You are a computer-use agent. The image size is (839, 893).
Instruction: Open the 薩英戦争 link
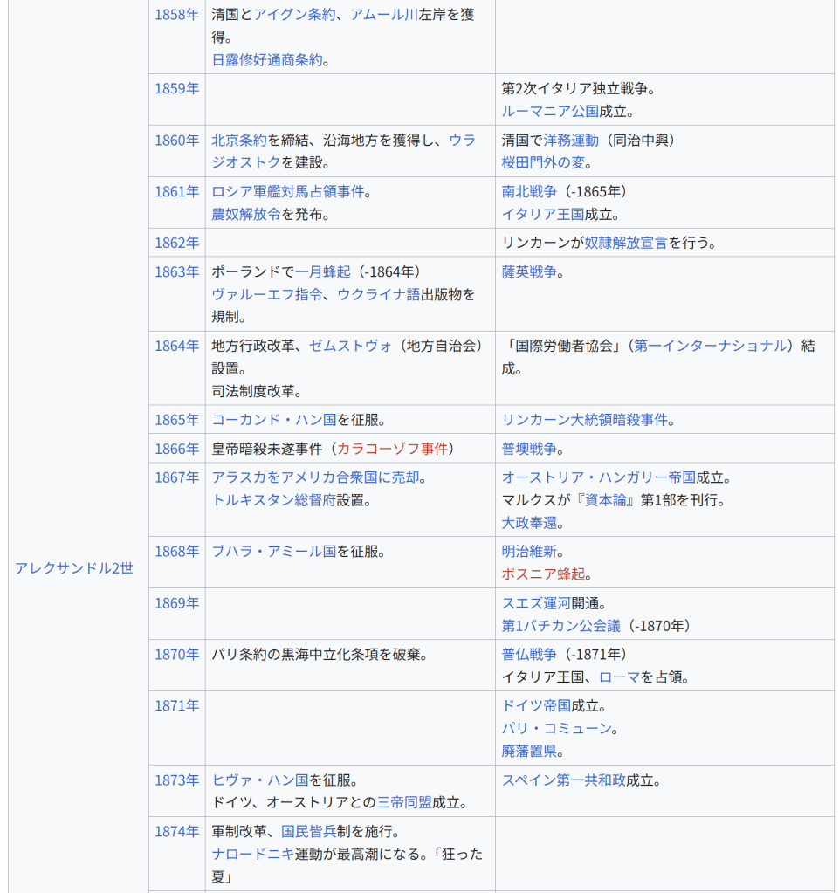tap(529, 271)
